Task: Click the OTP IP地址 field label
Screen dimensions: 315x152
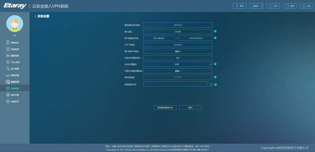Action: pos(130,45)
